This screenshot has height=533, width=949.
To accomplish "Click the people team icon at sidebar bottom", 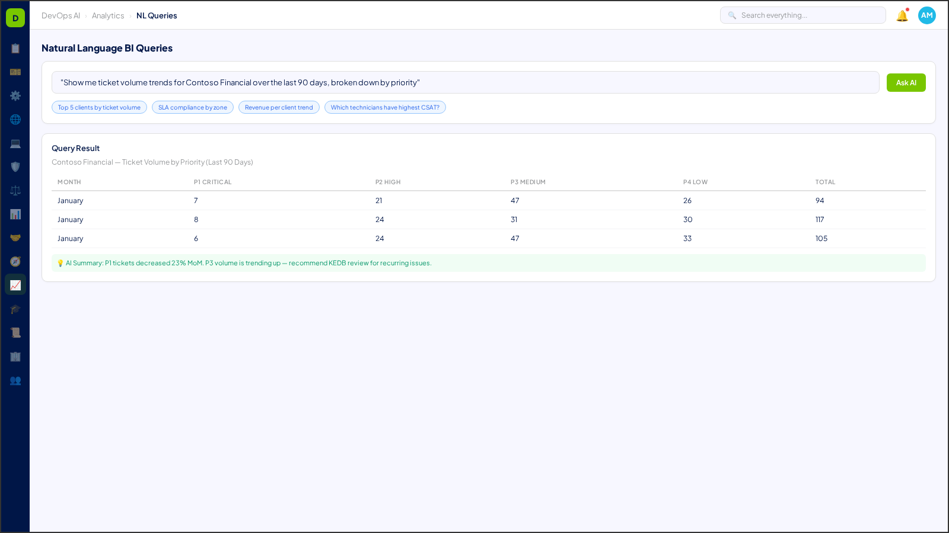I will tap(15, 381).
